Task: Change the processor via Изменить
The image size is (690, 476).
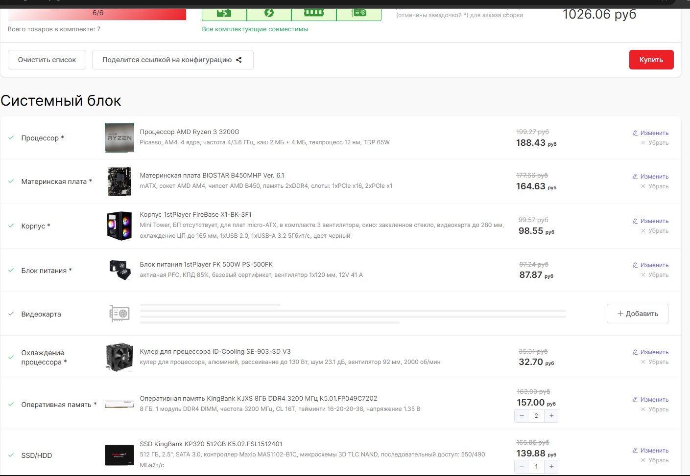Action: [x=650, y=133]
